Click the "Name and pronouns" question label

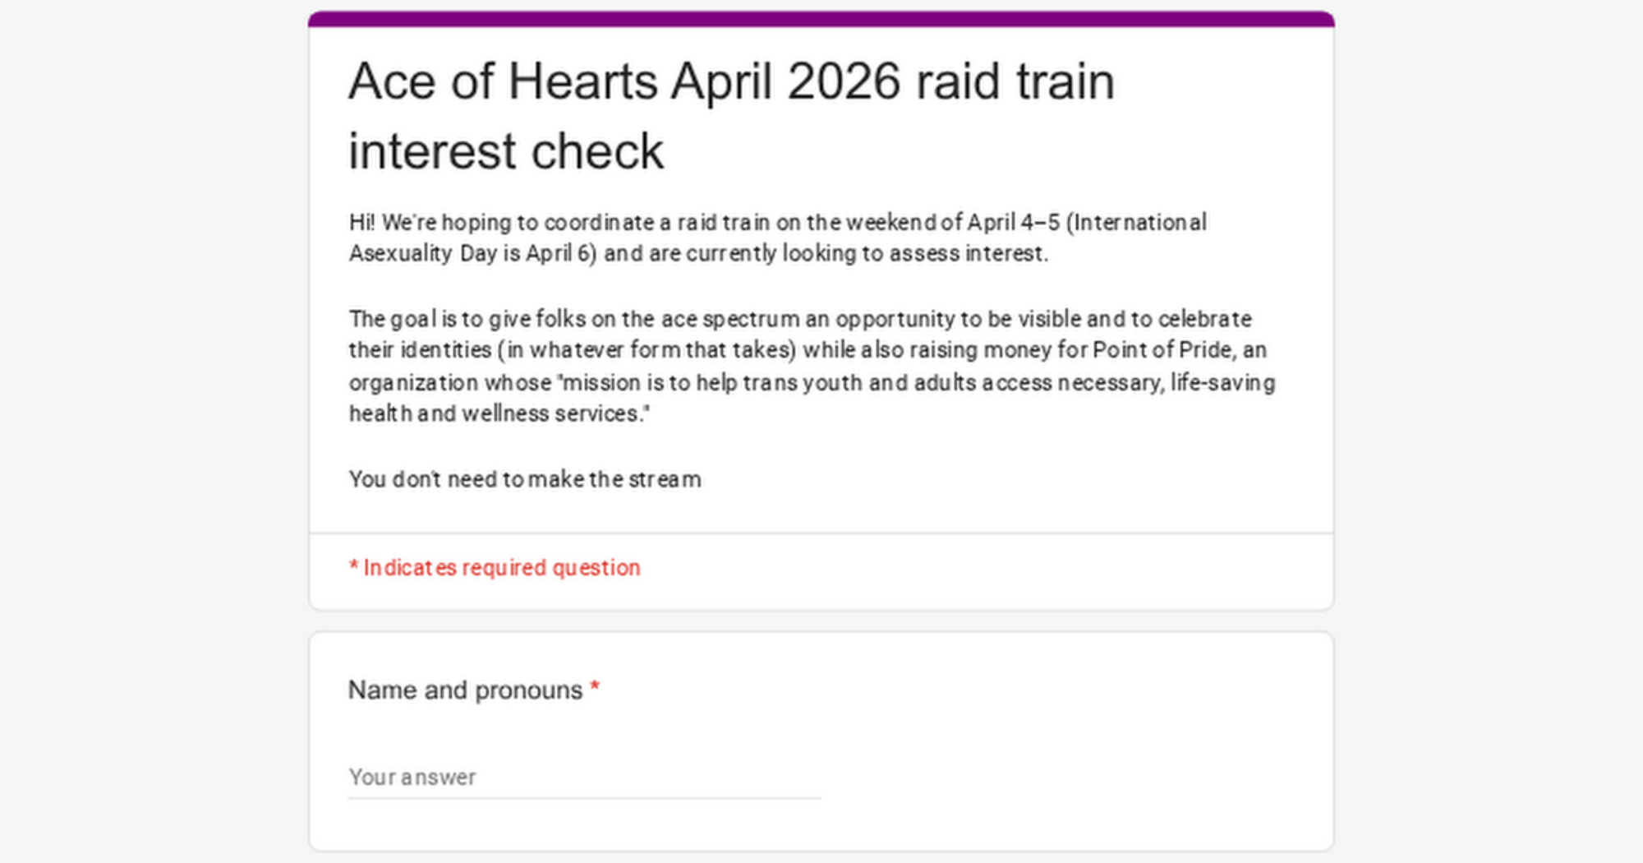point(465,690)
